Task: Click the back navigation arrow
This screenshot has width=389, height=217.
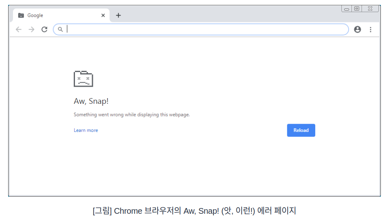Action: click(19, 29)
